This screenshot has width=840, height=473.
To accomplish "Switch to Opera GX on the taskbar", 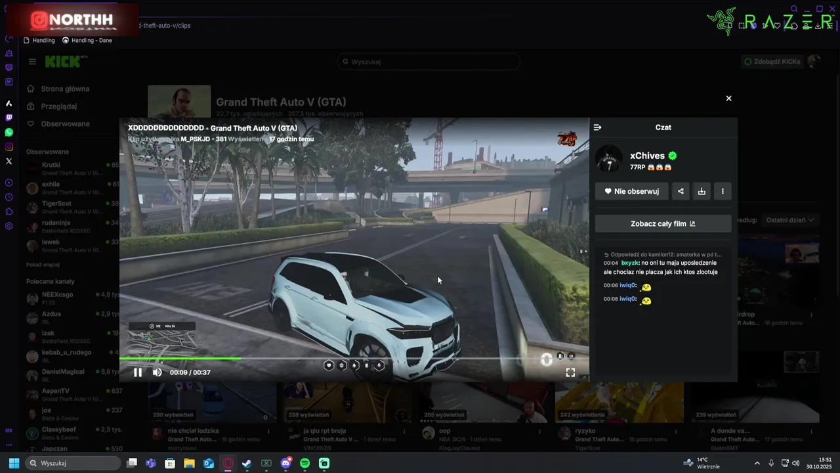I will (x=228, y=463).
